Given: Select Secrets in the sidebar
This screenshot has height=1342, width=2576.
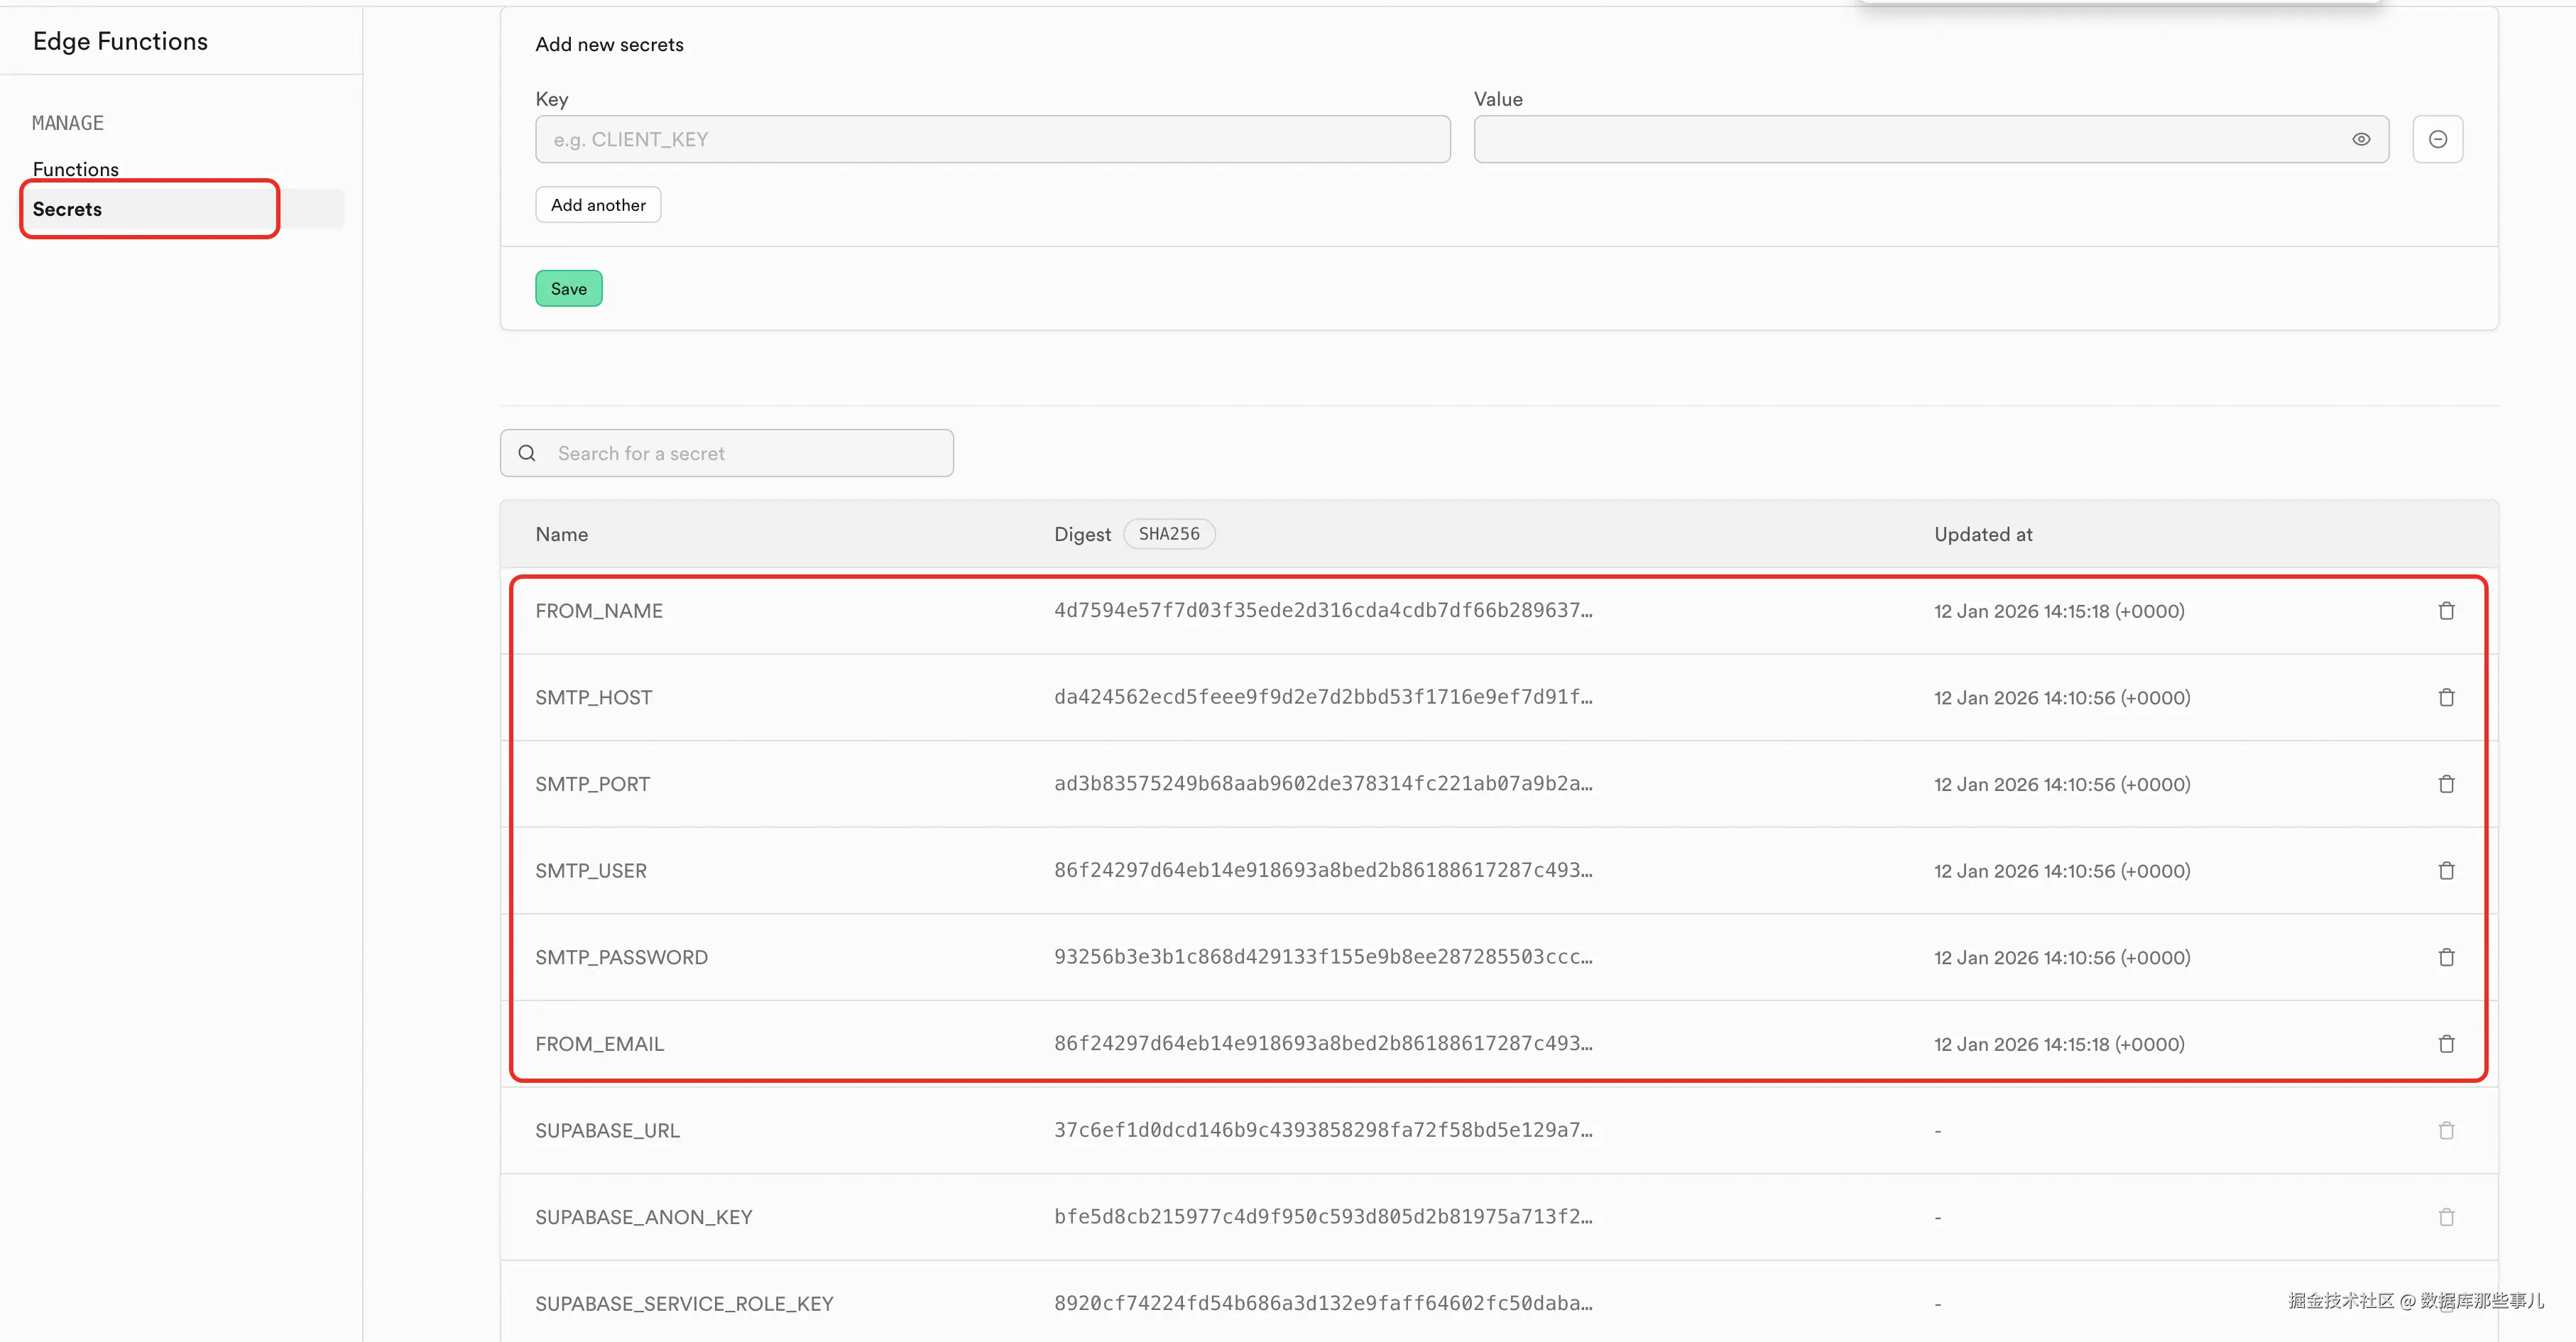Looking at the screenshot, I should pyautogui.click(x=68, y=209).
